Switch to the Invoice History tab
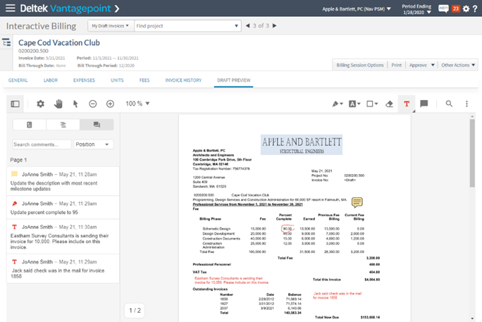 coord(184,80)
